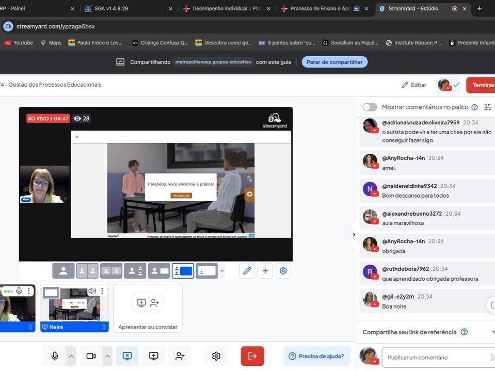The image size is (495, 371).
Task: Click help icon beside Mostrar comentários no palco
Action: [474, 107]
